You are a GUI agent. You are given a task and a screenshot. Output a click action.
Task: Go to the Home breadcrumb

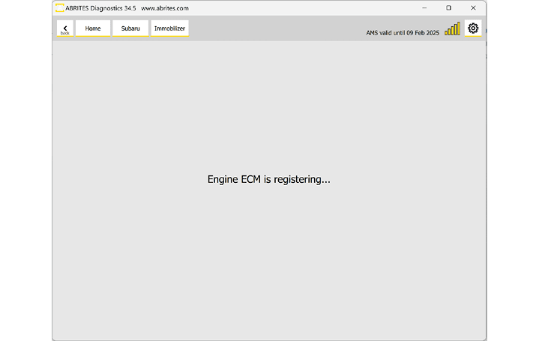[93, 28]
